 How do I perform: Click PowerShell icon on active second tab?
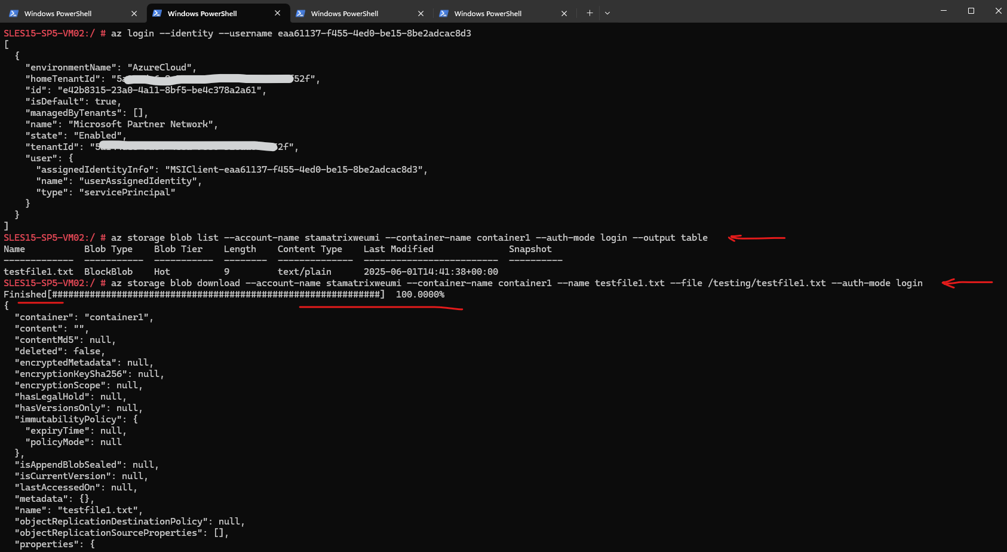coord(157,13)
